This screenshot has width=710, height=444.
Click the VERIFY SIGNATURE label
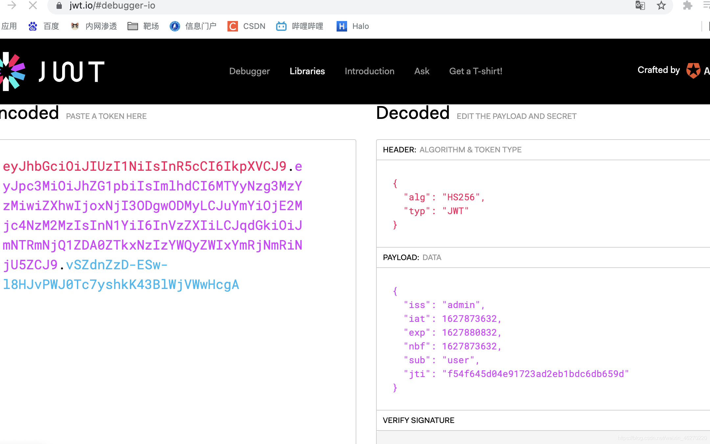pos(419,420)
